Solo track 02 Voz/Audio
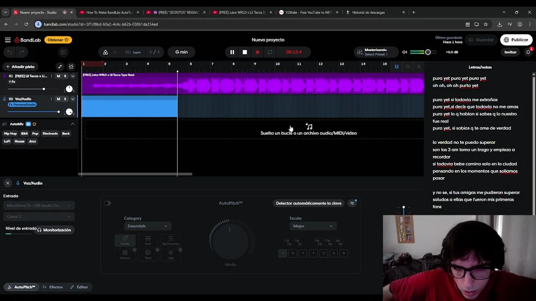 click(x=65, y=99)
